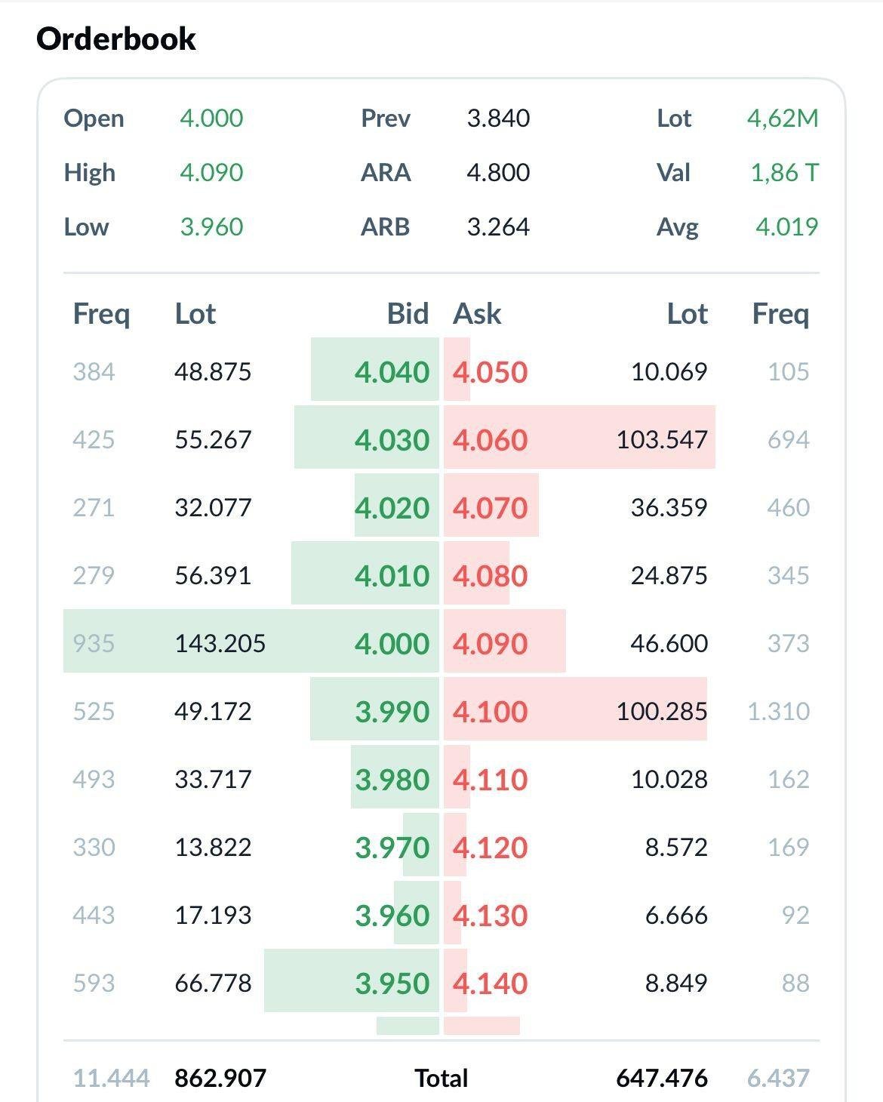Tap the Open price 4.000
The height and width of the screenshot is (1102, 883).
(x=211, y=118)
